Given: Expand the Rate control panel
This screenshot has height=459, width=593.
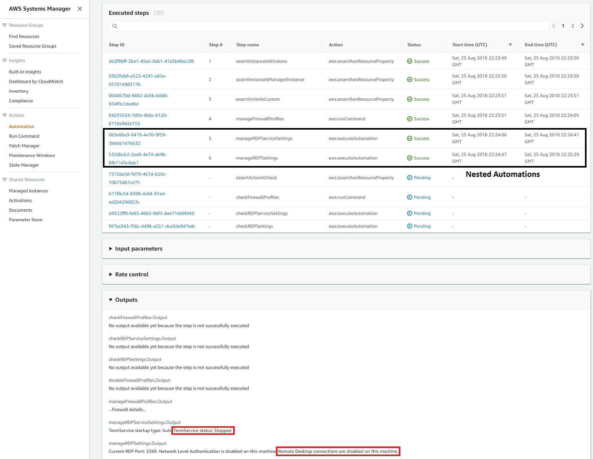Looking at the screenshot, I should point(111,274).
